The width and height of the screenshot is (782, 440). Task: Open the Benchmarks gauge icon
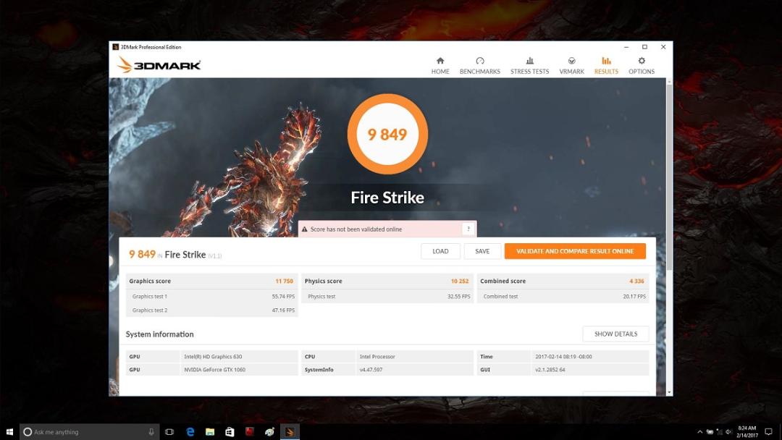480,61
